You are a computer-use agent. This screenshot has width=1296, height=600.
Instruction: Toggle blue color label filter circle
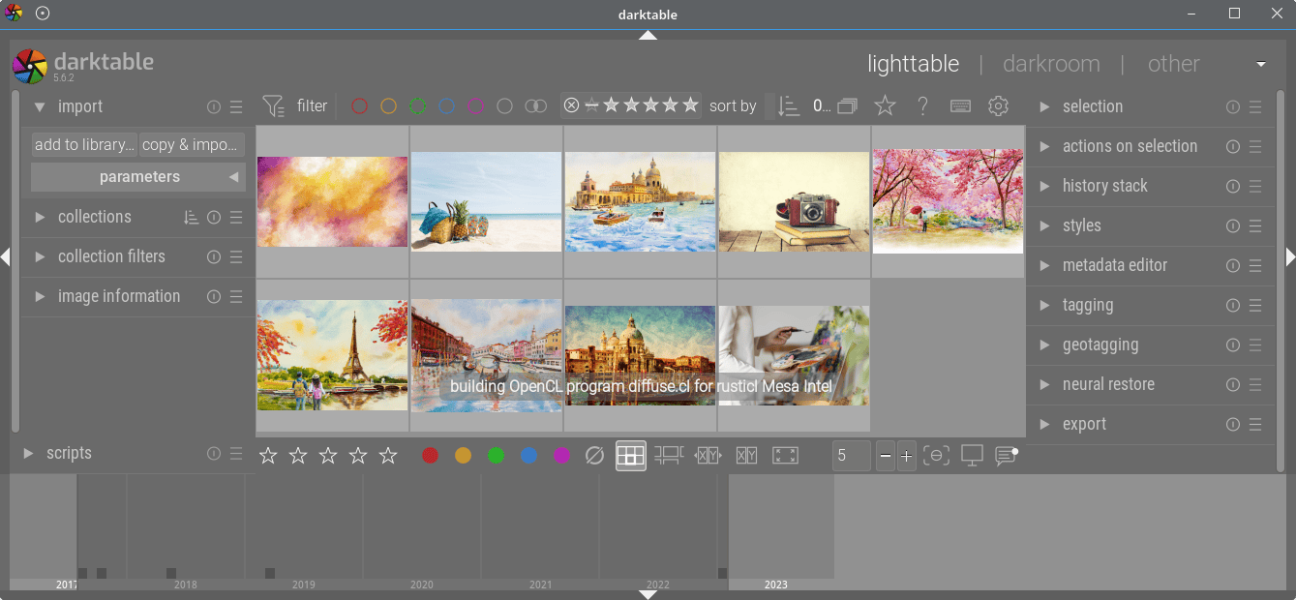pyautogui.click(x=446, y=106)
